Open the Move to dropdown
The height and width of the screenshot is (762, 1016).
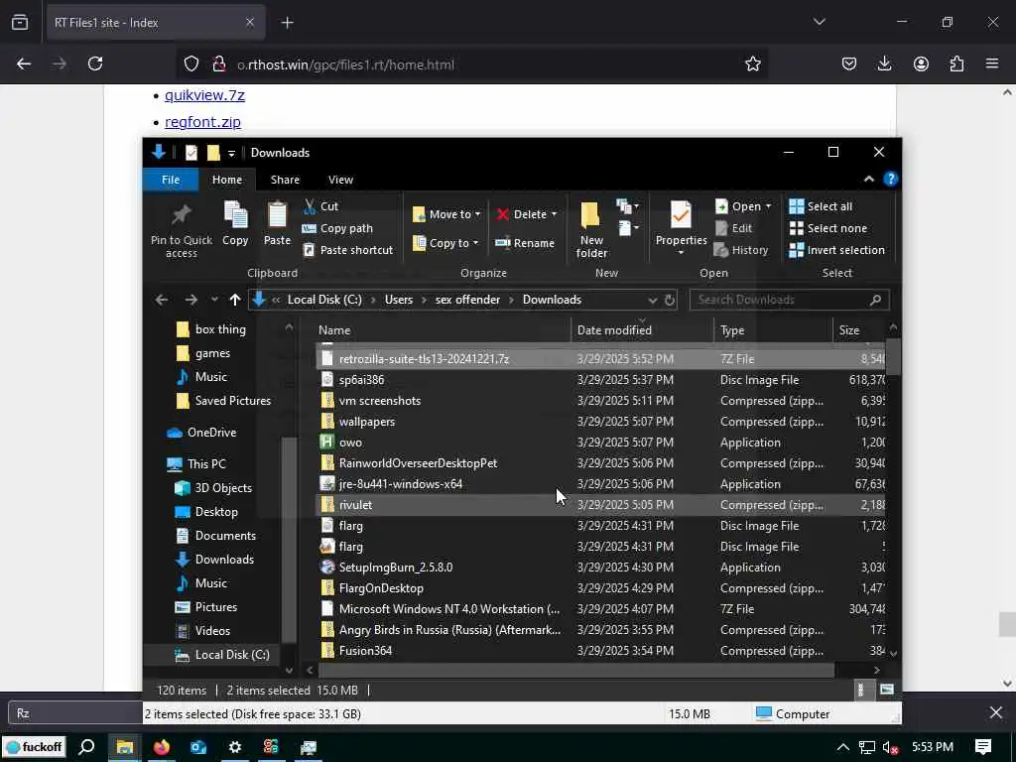click(x=447, y=214)
